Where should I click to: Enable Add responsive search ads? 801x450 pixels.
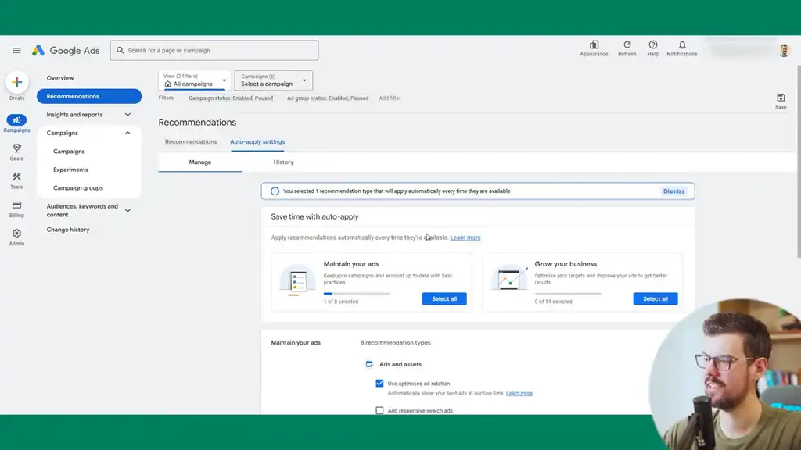pos(379,409)
